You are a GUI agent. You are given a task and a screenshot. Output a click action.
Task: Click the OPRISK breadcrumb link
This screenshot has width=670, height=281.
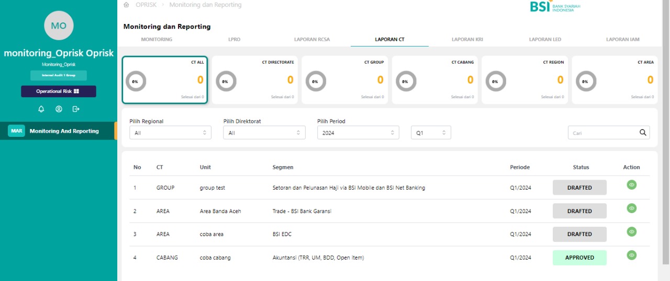click(146, 5)
